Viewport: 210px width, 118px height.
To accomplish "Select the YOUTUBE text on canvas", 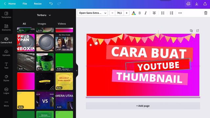I will point(158,66).
